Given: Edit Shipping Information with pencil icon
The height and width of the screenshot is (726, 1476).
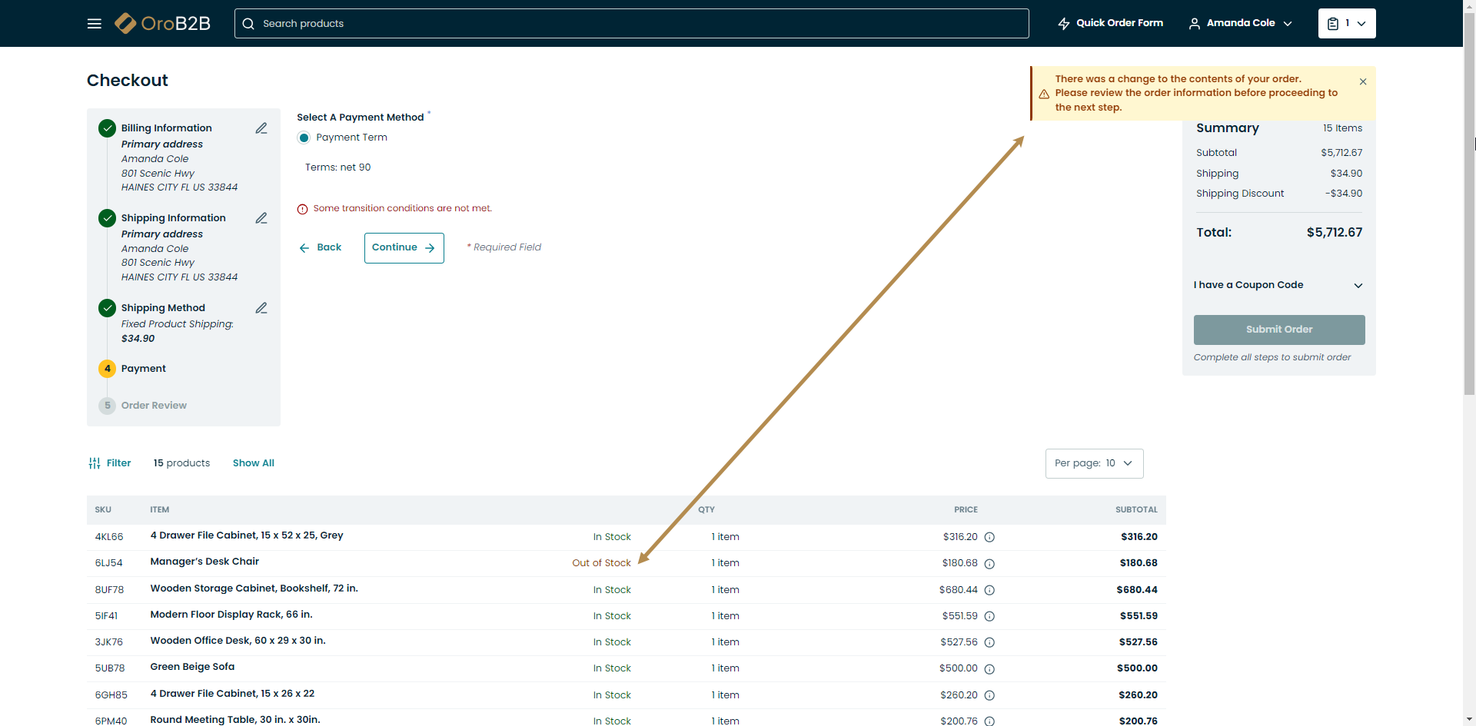Looking at the screenshot, I should 261,218.
